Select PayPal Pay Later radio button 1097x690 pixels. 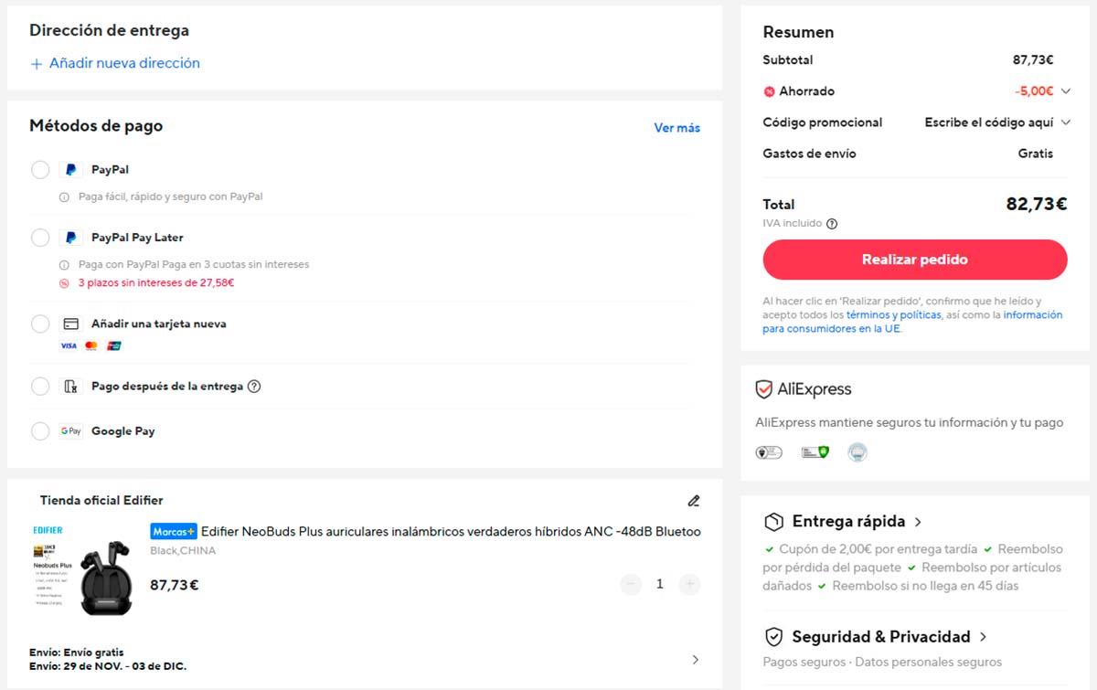(x=40, y=238)
